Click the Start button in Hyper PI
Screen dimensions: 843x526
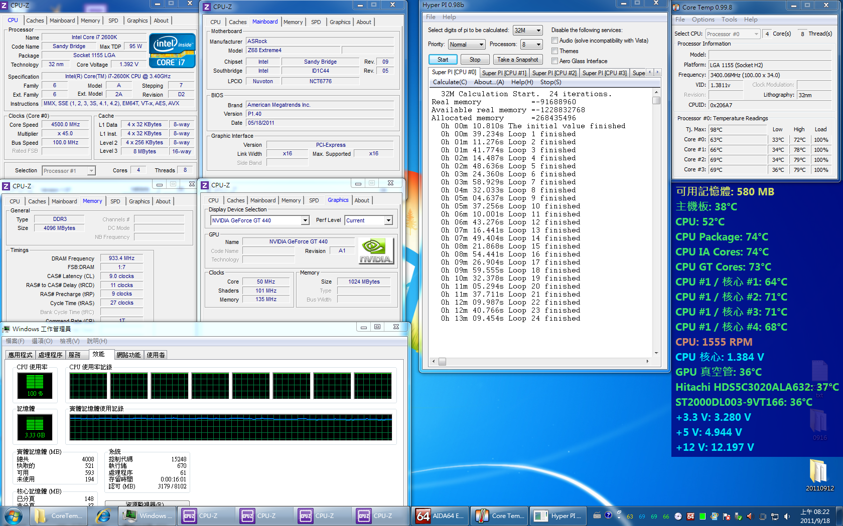pyautogui.click(x=443, y=60)
